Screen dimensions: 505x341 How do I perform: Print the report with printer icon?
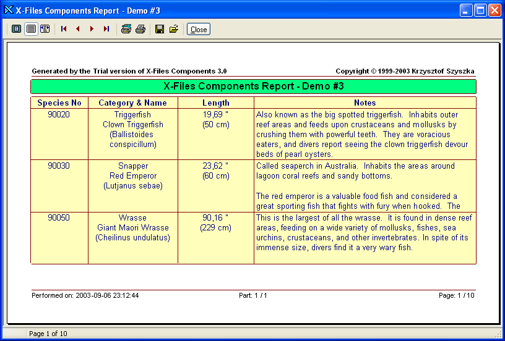coord(140,29)
